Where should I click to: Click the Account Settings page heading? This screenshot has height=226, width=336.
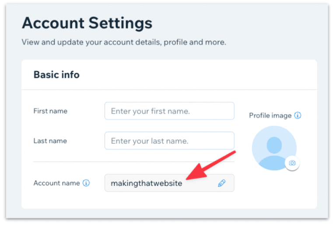pos(87,23)
